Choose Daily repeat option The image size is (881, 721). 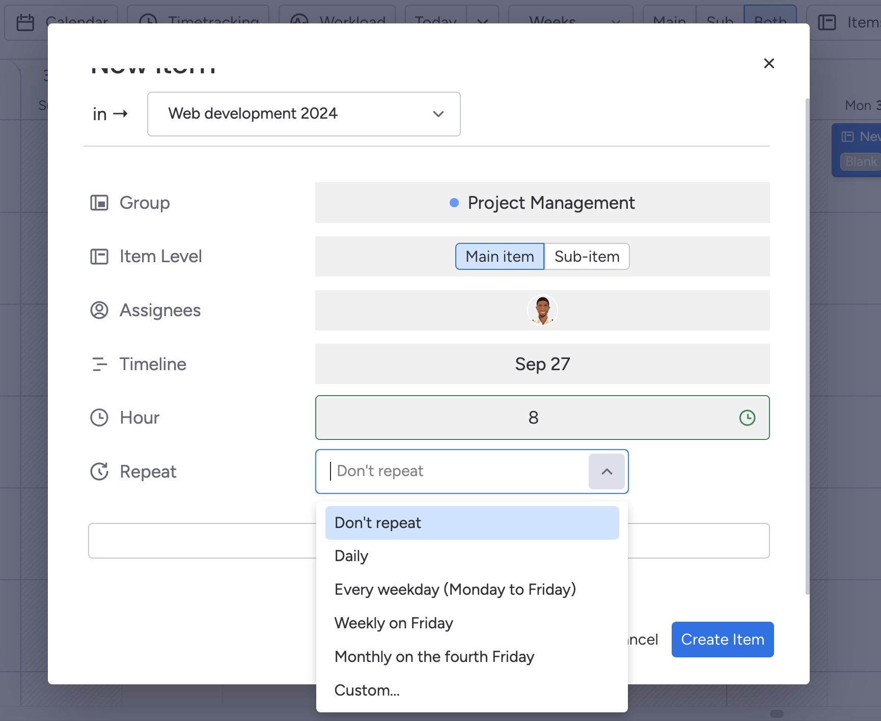click(x=351, y=556)
